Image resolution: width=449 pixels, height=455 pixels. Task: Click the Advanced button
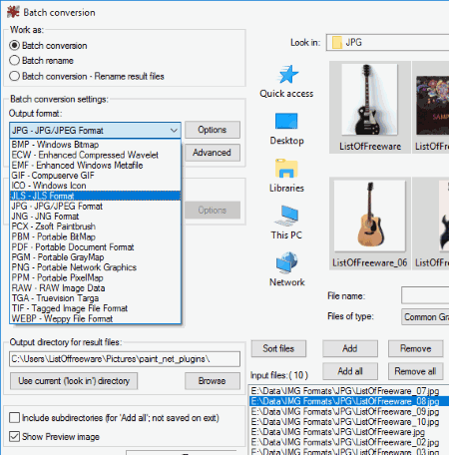click(x=213, y=153)
